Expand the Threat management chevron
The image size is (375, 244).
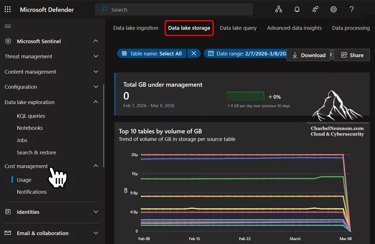(x=96, y=56)
